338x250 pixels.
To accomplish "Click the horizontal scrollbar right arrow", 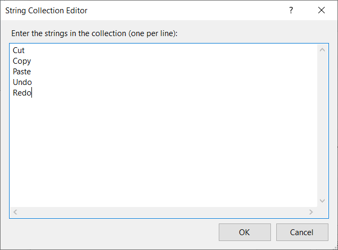I will click(311, 212).
